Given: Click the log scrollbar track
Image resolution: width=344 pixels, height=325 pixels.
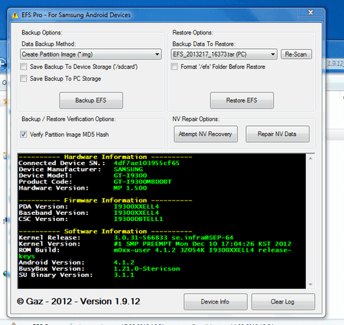Looking at the screenshot, I should (310, 221).
